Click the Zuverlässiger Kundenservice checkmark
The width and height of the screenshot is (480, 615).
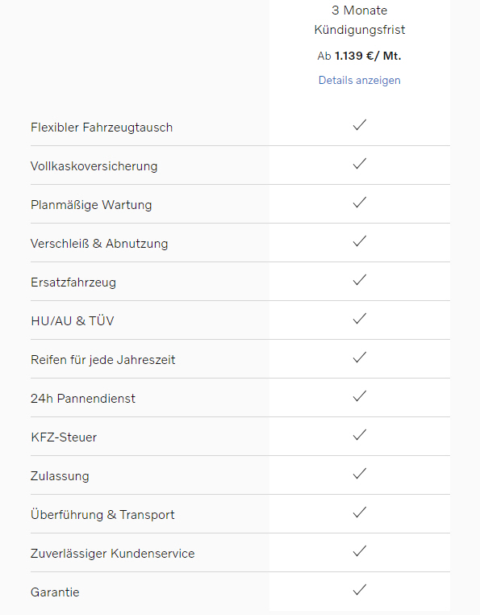360,551
